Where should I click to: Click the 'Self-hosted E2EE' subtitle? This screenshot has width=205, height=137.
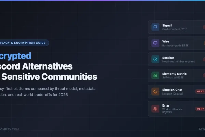(173, 78)
